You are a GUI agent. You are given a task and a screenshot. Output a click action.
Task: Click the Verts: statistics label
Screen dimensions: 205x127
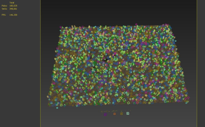tap(4, 9)
